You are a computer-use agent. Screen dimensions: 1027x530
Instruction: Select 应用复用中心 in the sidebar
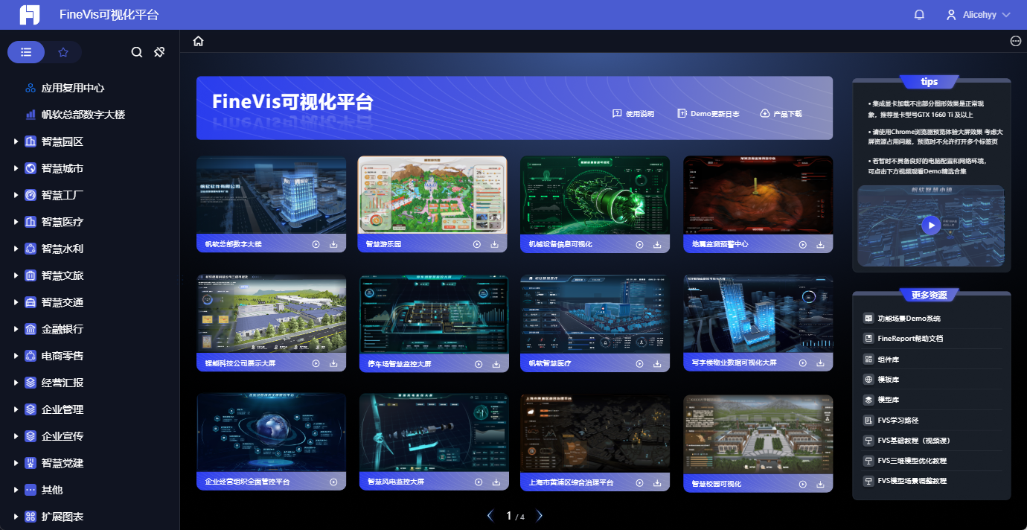pyautogui.click(x=74, y=87)
